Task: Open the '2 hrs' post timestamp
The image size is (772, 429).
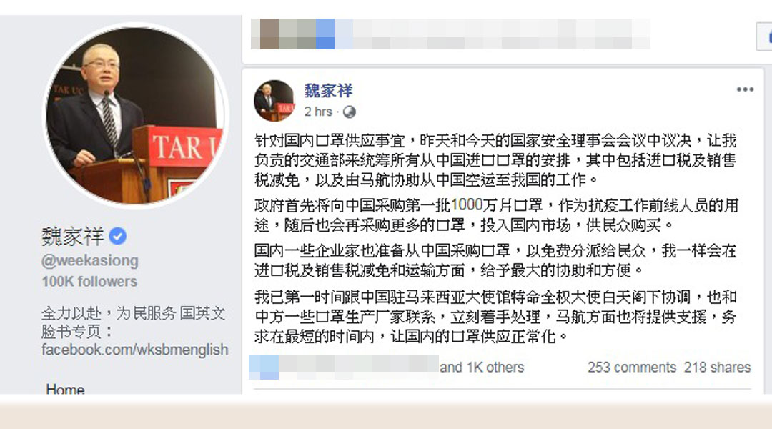Action: (x=318, y=112)
